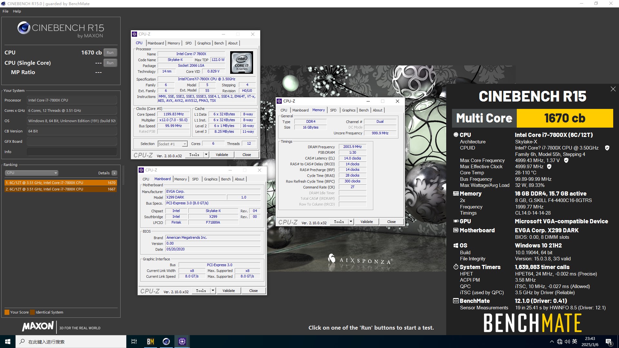The width and height of the screenshot is (619, 348).
Task: Run the CPU Single Core test
Action: pyautogui.click(x=110, y=63)
